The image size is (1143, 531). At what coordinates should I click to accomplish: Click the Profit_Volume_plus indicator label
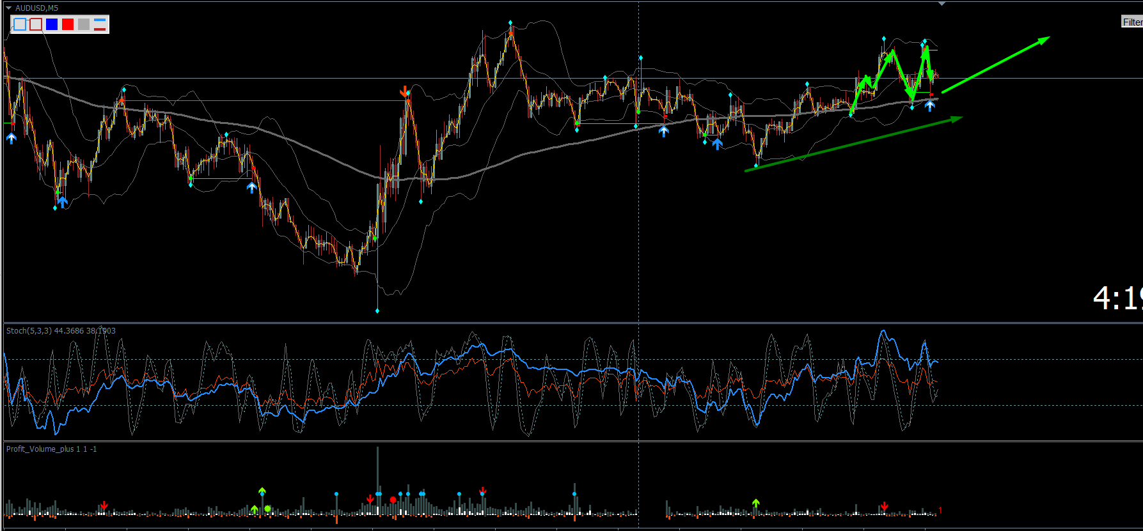pyautogui.click(x=51, y=449)
